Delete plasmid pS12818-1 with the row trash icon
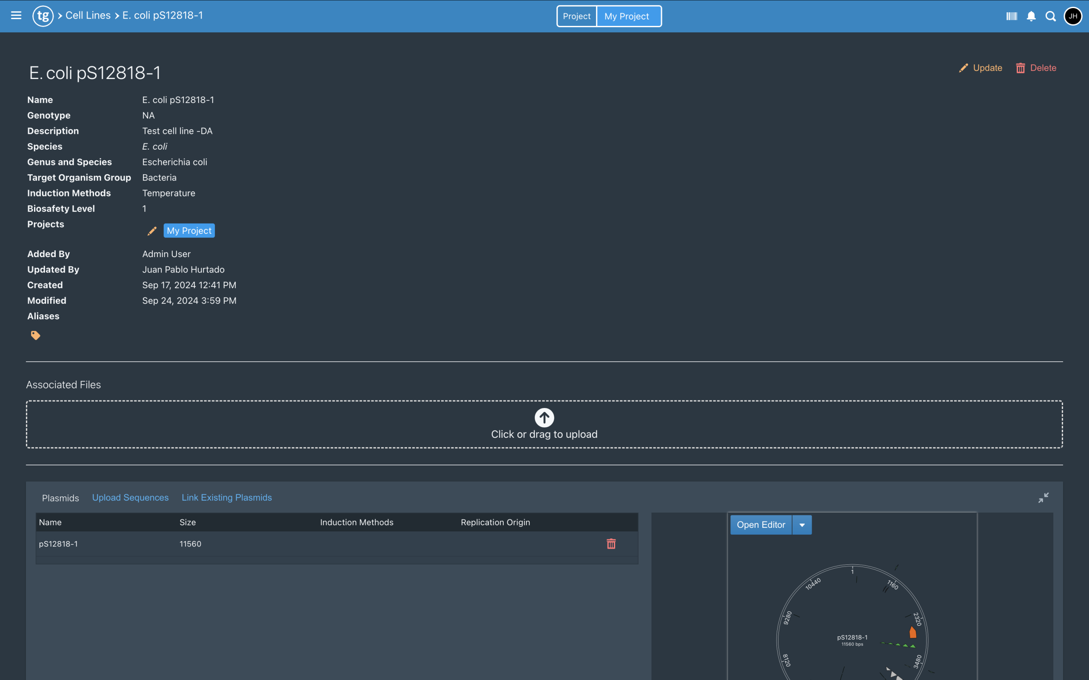 (x=611, y=544)
